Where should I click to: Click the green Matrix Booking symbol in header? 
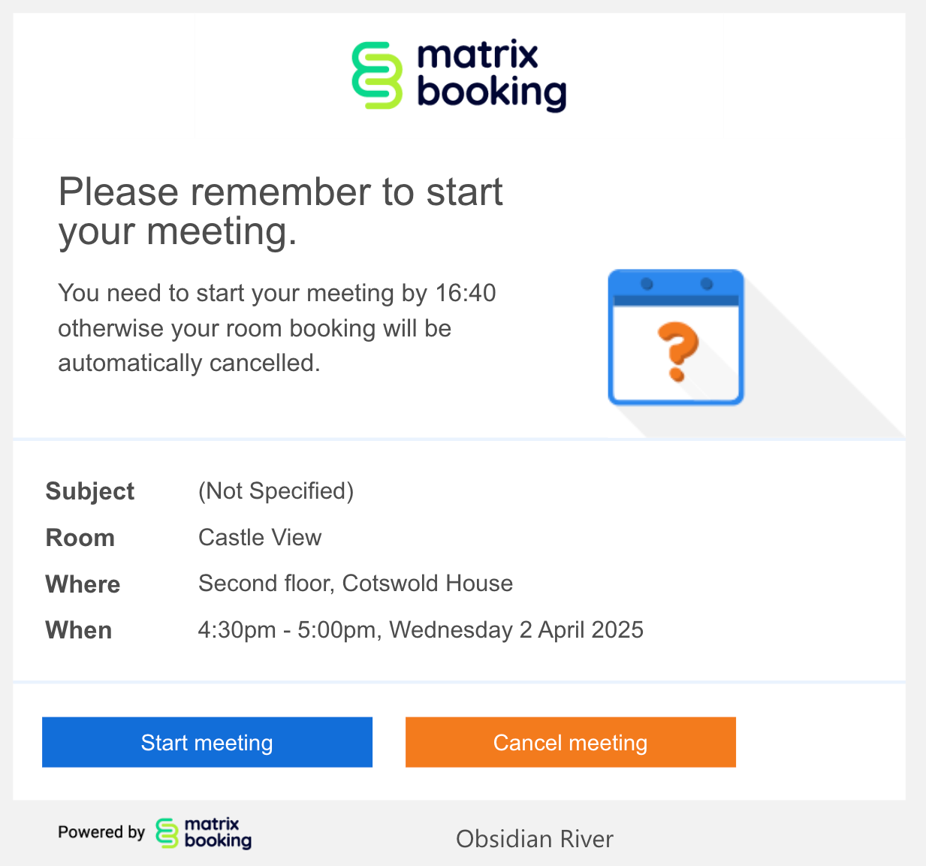[377, 75]
